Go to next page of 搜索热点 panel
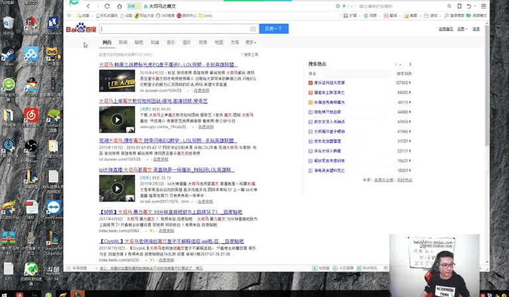The image size is (509, 297). pyautogui.click(x=410, y=64)
